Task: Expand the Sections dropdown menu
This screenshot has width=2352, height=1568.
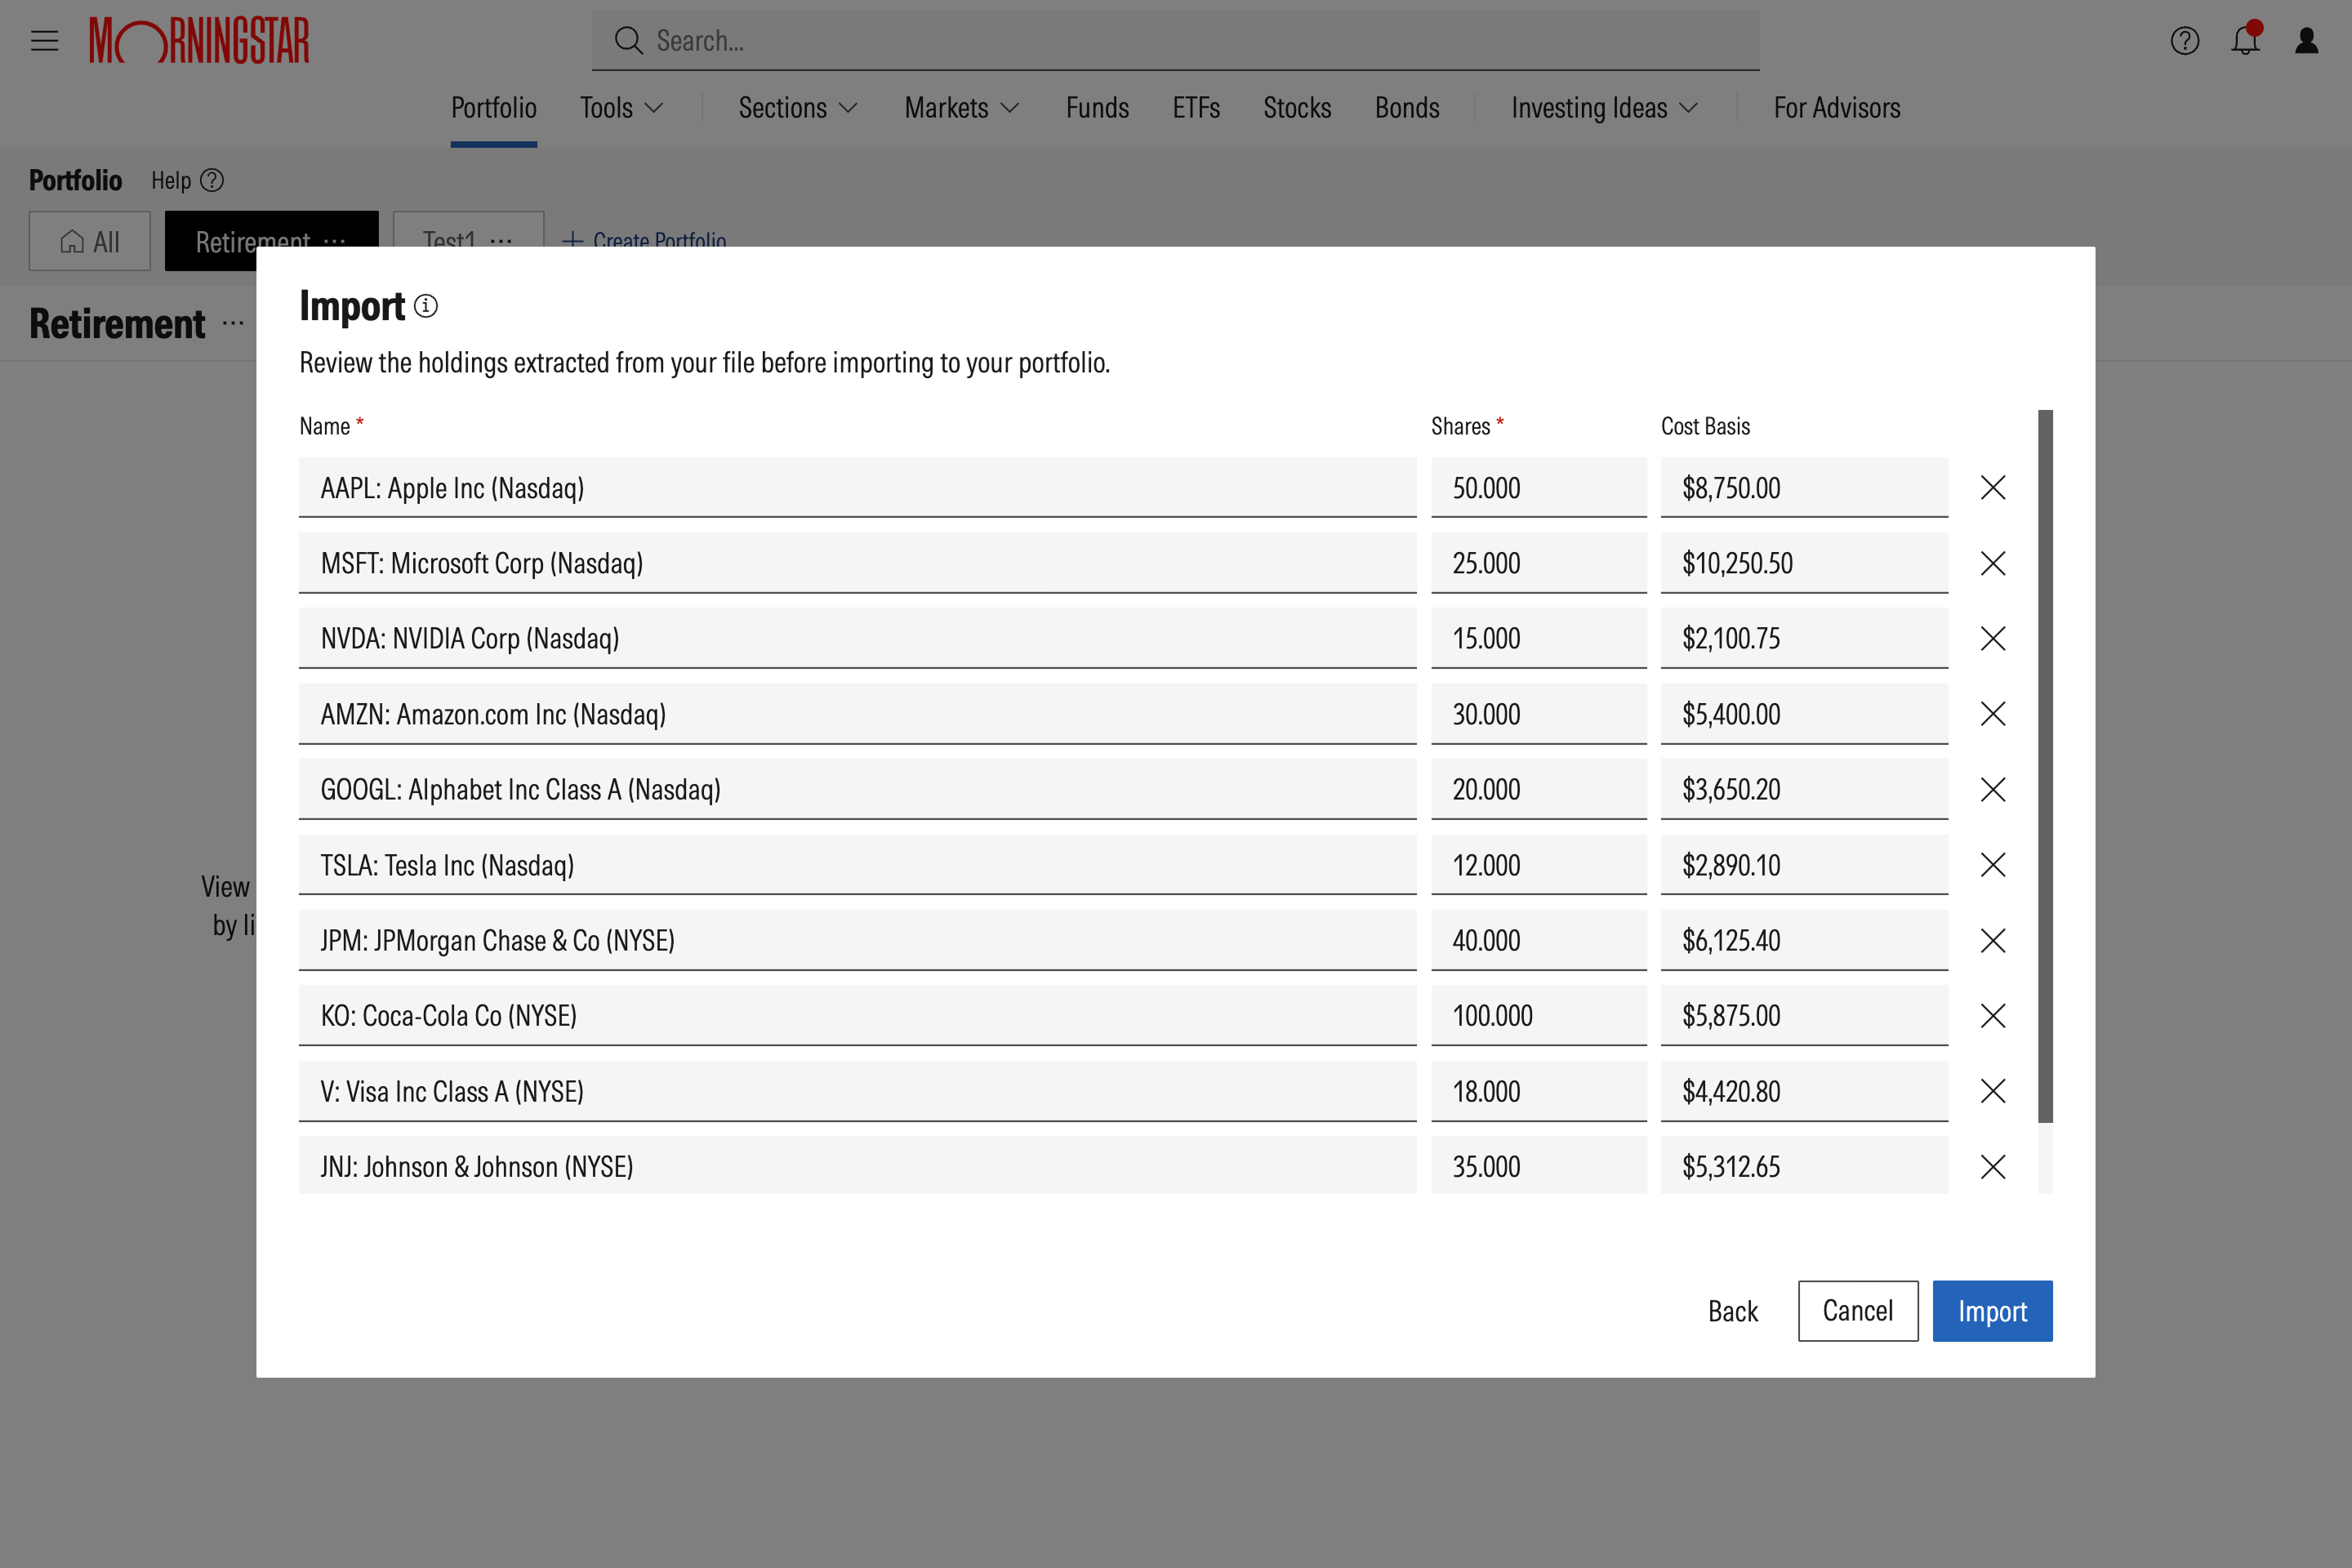Action: point(798,108)
